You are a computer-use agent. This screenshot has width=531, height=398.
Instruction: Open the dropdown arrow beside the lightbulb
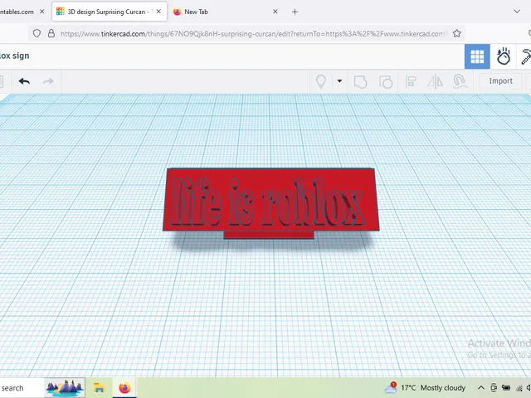click(x=339, y=81)
